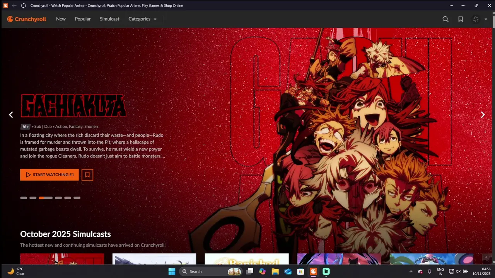Open Task View on the taskbar
Viewport: 495px width, 278px height.
tap(250, 271)
